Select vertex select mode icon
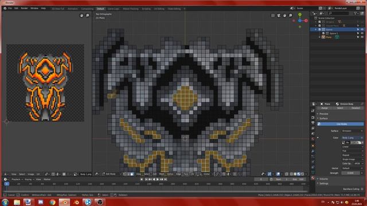Screen dimensions: 367x206 [x=125, y=174]
